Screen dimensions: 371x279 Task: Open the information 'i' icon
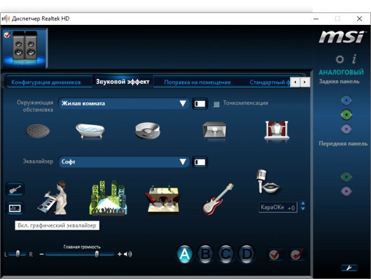tap(354, 59)
